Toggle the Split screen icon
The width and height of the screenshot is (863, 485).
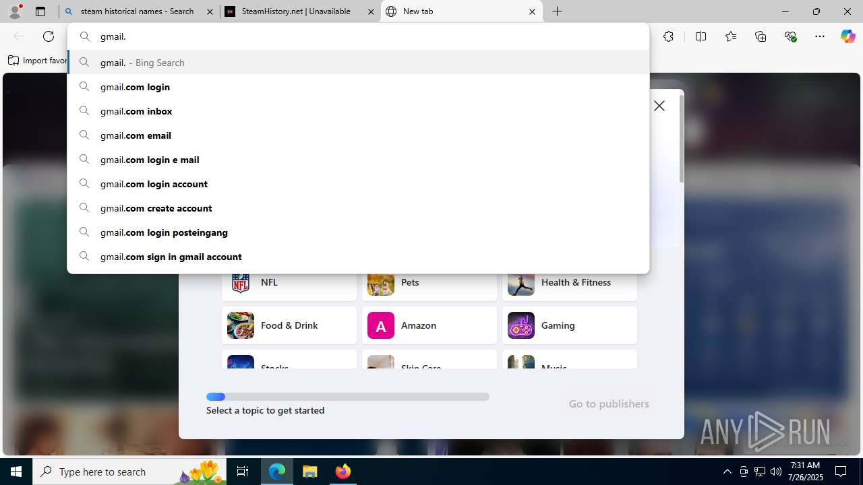701,36
